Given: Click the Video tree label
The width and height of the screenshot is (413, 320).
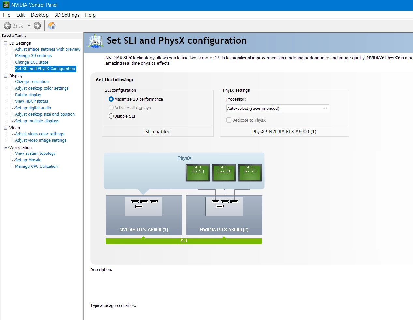Looking at the screenshot, I should coord(15,128).
